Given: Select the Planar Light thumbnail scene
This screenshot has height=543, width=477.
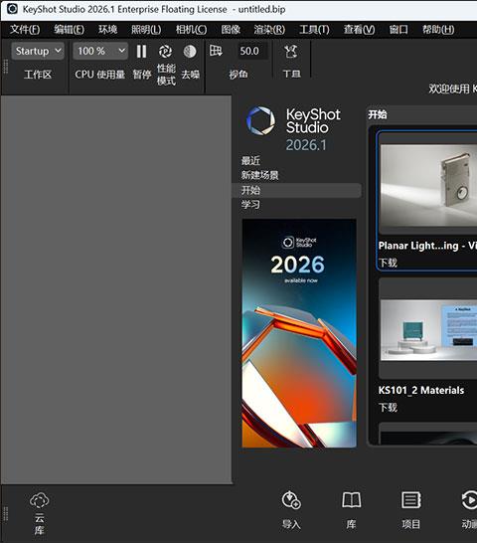Looking at the screenshot, I should pyautogui.click(x=428, y=185).
